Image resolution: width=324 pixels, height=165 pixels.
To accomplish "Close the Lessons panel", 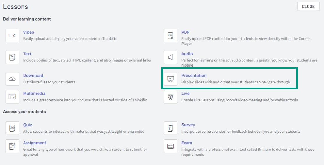I will click(x=308, y=6).
